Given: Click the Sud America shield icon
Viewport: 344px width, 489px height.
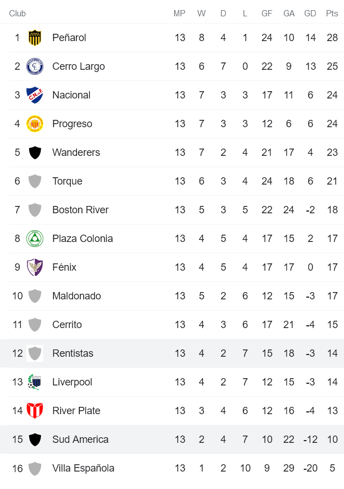Looking at the screenshot, I should click(35, 439).
